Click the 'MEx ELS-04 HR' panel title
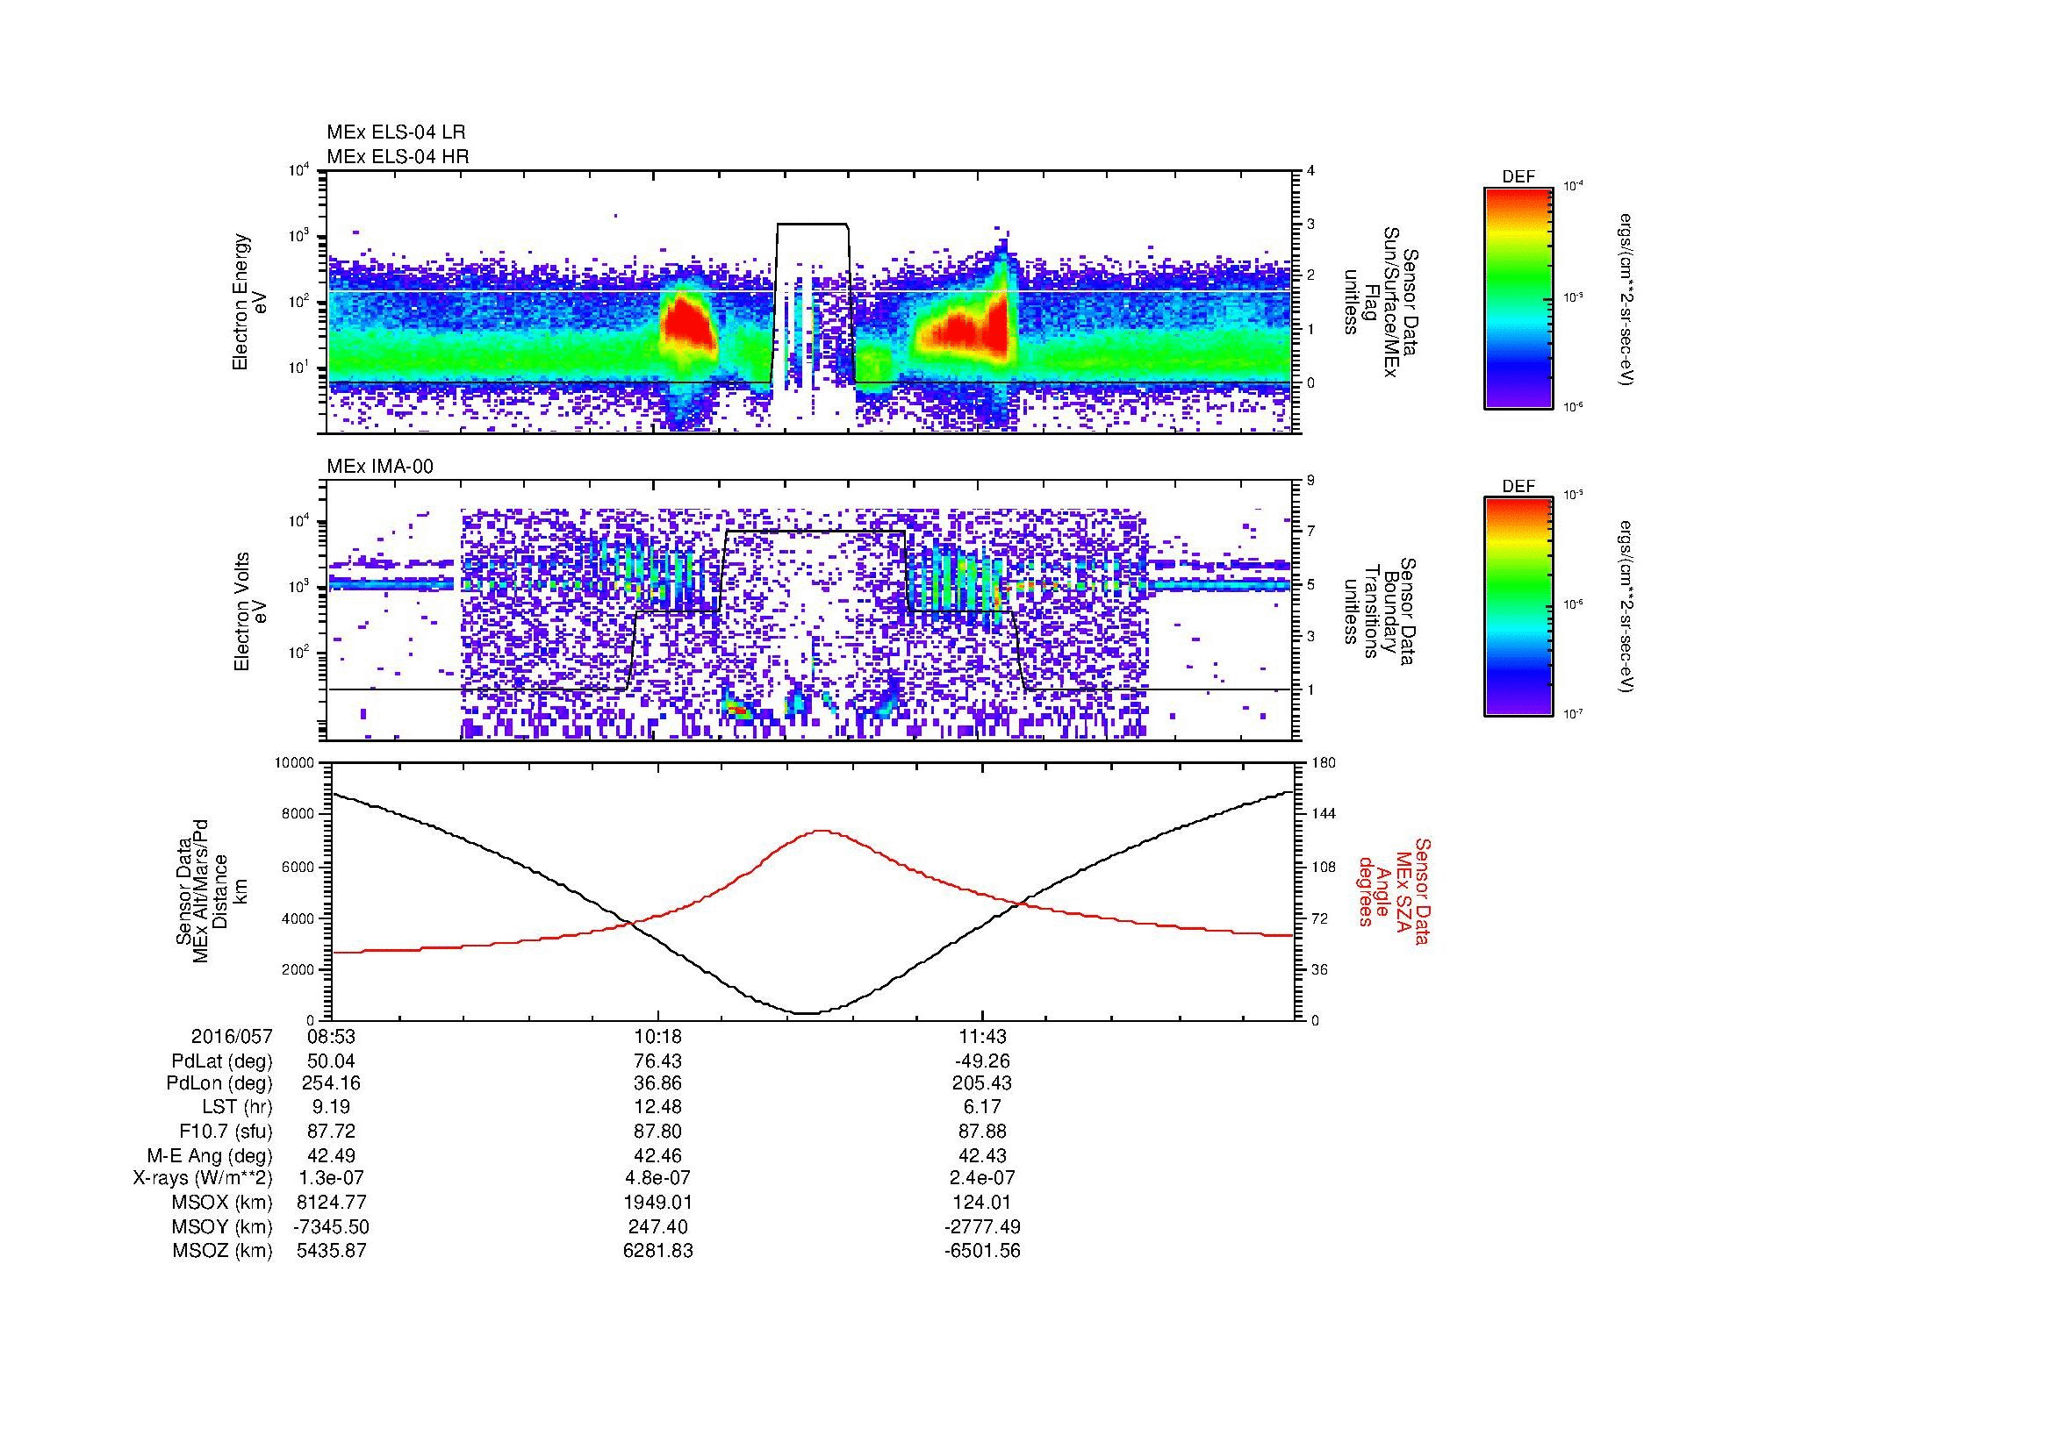 [x=398, y=156]
